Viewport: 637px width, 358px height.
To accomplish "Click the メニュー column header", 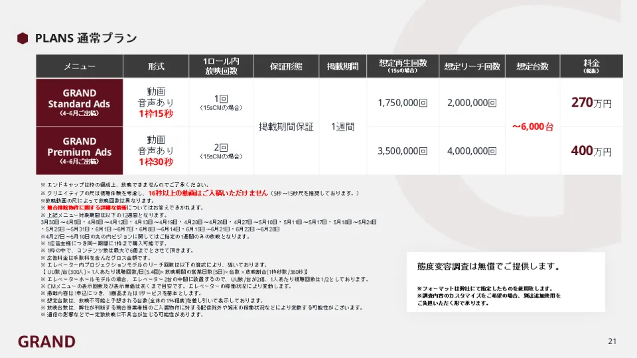I will (x=80, y=67).
